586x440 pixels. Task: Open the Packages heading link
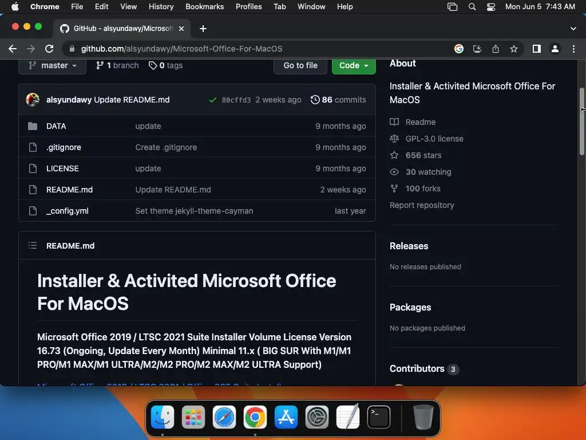[410, 307]
